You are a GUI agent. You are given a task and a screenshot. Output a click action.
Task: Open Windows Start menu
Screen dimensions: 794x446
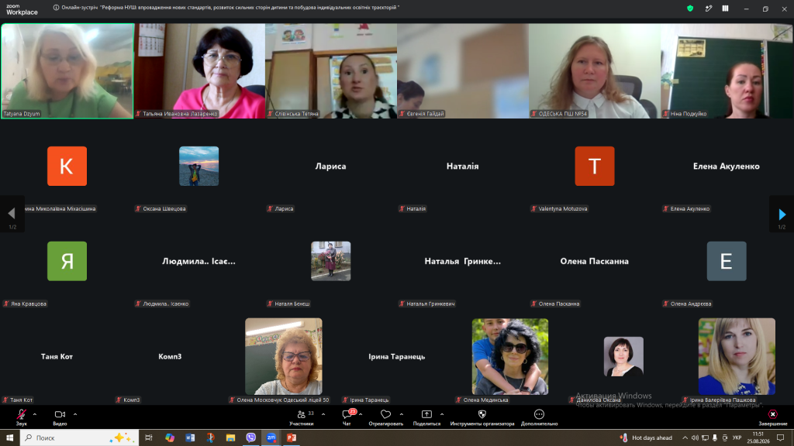[9, 437]
